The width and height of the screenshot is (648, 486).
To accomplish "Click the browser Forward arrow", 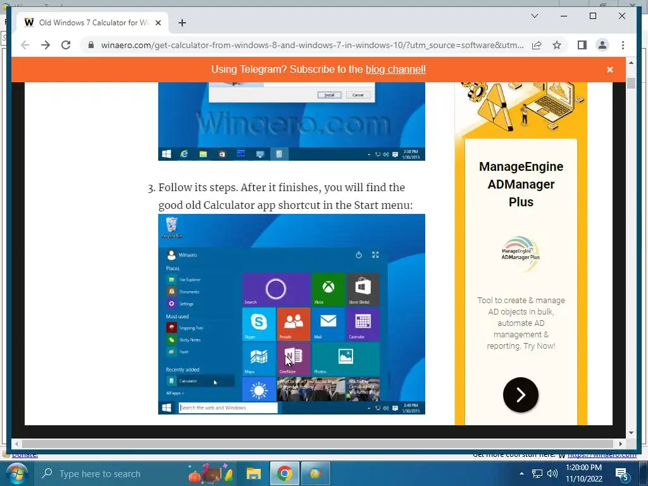I will 46,45.
